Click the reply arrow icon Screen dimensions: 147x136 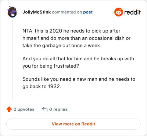pyautogui.click(x=45, y=109)
